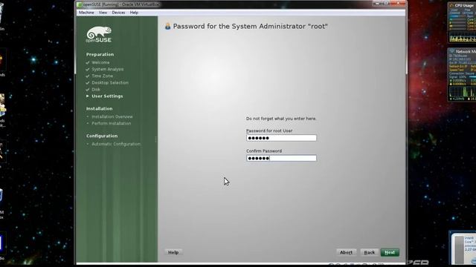Click the VirtualBox window title bar icon
This screenshot has width=476, height=267.
[x=80, y=4]
